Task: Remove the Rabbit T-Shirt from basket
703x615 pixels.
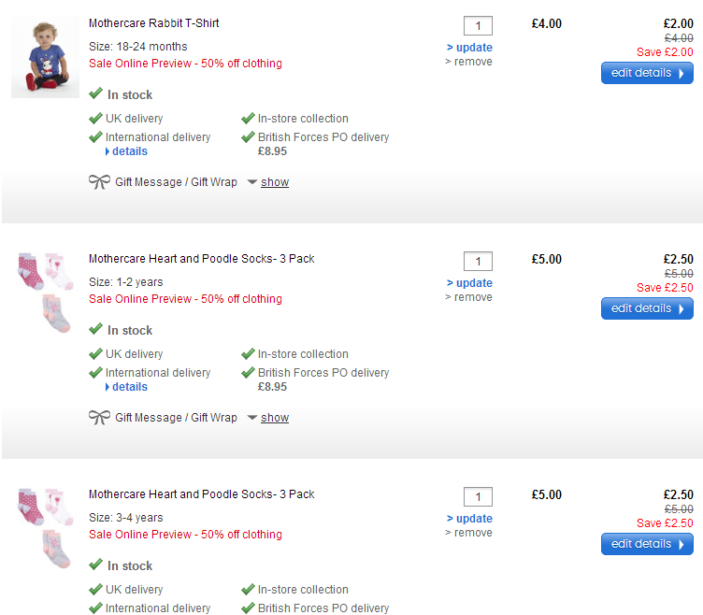Action: (472, 62)
